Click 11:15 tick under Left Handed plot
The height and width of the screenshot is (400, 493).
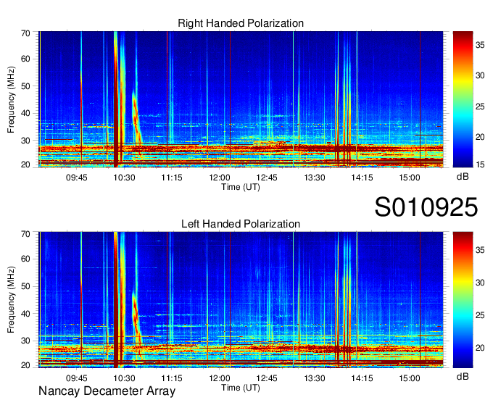[x=172, y=378]
